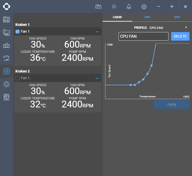Open the screenshot camera tool
Image resolution: width=192 pixels, height=176 pixels.
pos(98,6)
